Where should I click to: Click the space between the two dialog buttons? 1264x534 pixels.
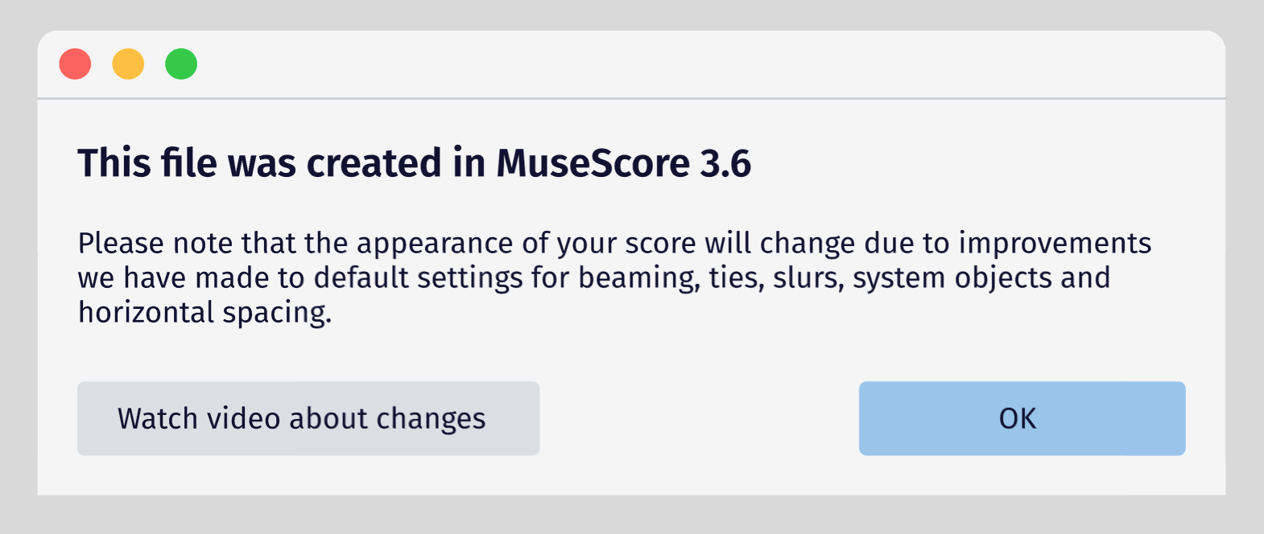pyautogui.click(x=700, y=418)
